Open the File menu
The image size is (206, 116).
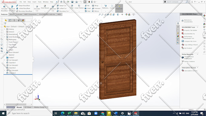coord(21,2)
